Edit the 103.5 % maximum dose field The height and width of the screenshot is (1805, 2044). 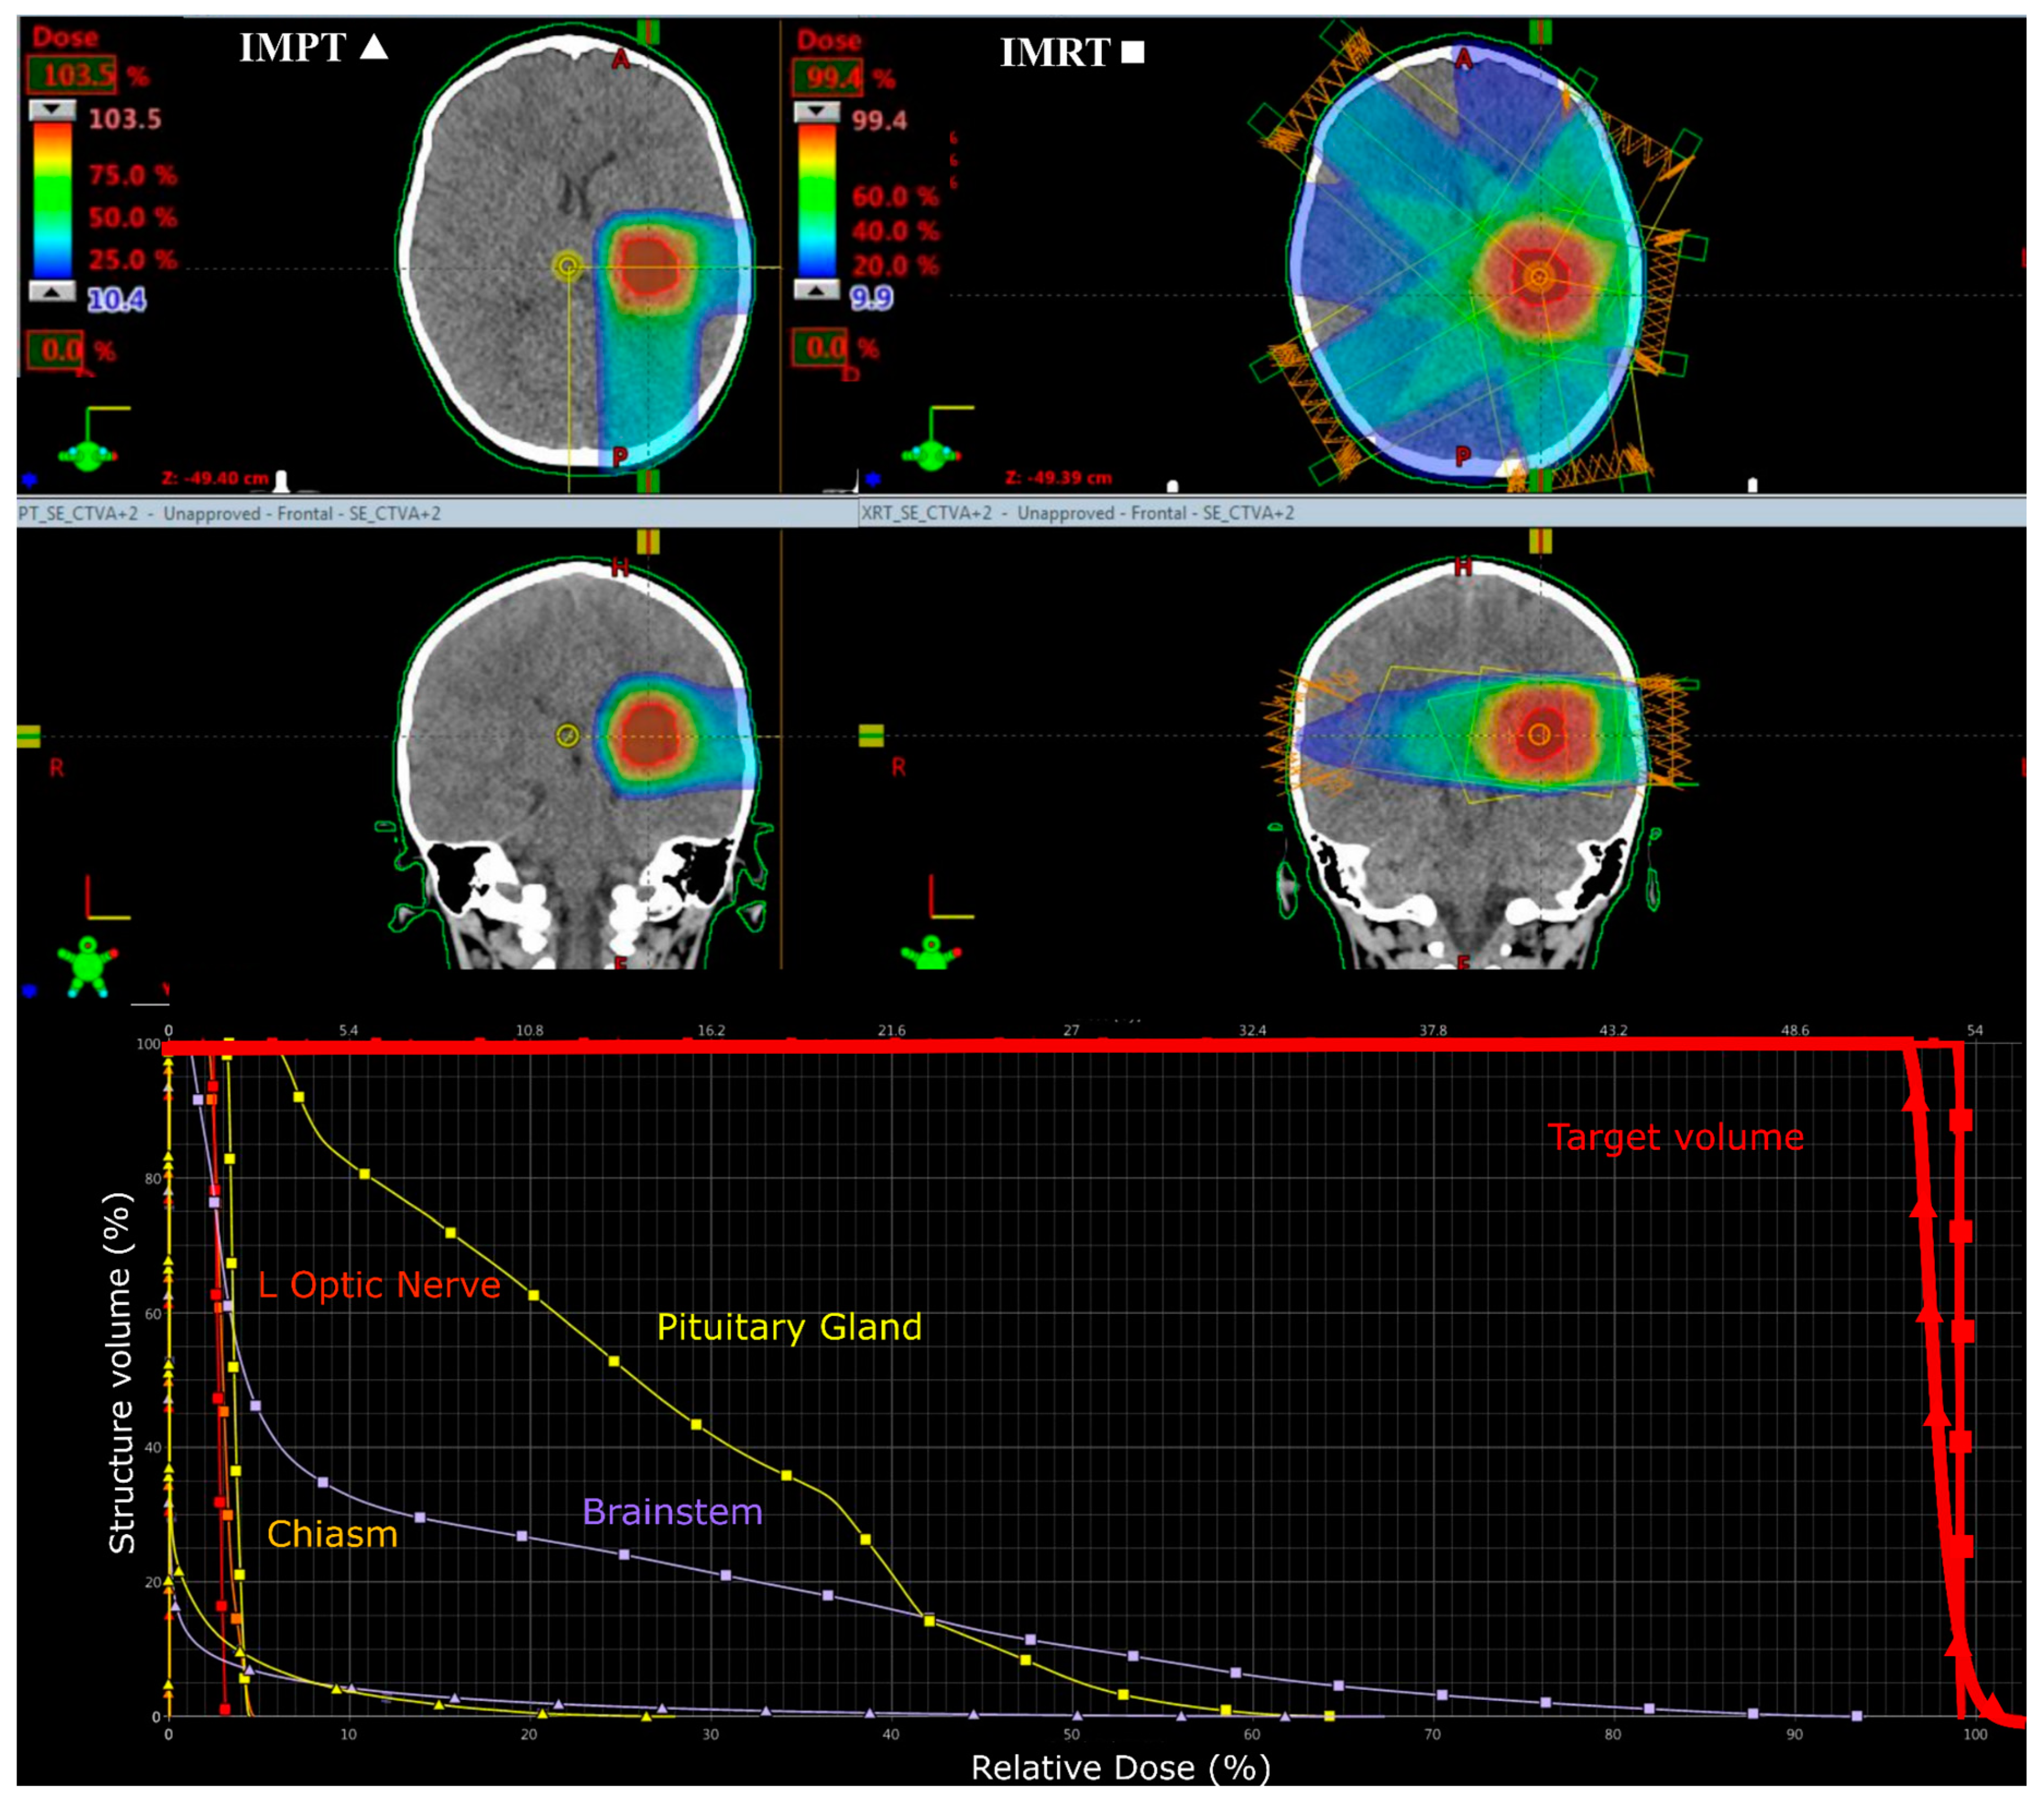tap(73, 75)
